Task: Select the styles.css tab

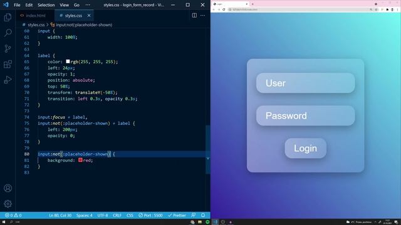Action: 74,16
